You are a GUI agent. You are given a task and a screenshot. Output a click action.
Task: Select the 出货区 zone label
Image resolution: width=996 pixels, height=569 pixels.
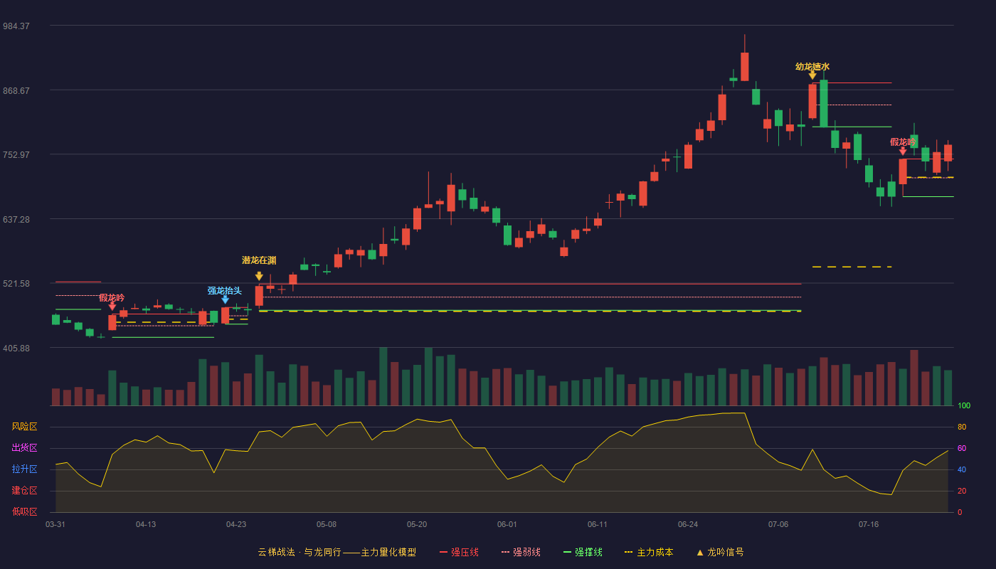pyautogui.click(x=24, y=448)
